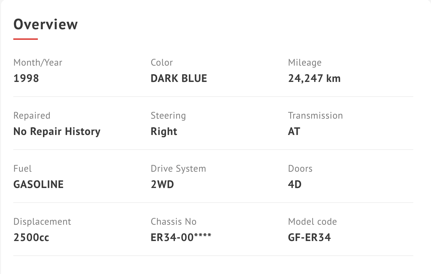The image size is (431, 274).
Task: Click the Steering label
Action: click(x=168, y=116)
